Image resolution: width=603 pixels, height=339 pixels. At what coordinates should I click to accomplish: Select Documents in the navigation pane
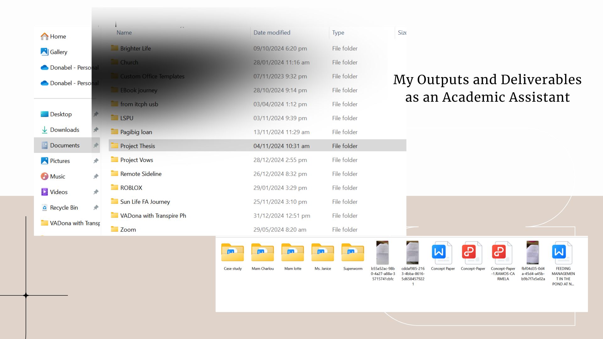point(65,145)
